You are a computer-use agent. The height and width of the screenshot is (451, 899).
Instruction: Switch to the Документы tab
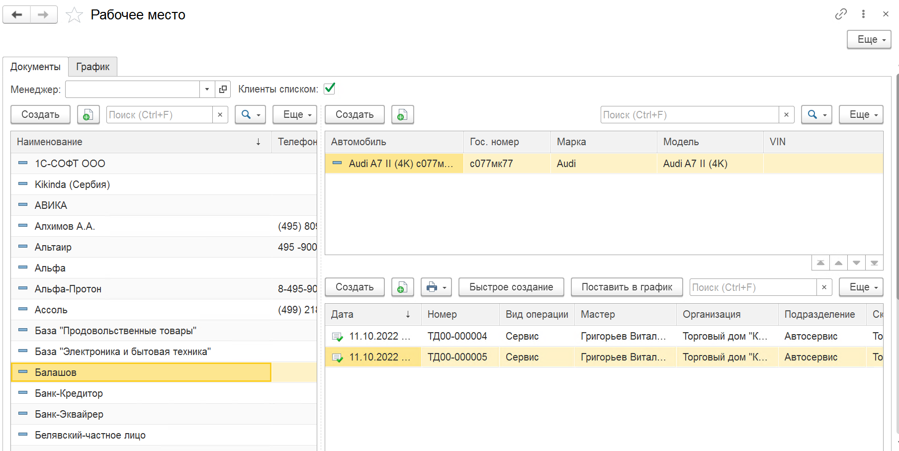coord(35,67)
